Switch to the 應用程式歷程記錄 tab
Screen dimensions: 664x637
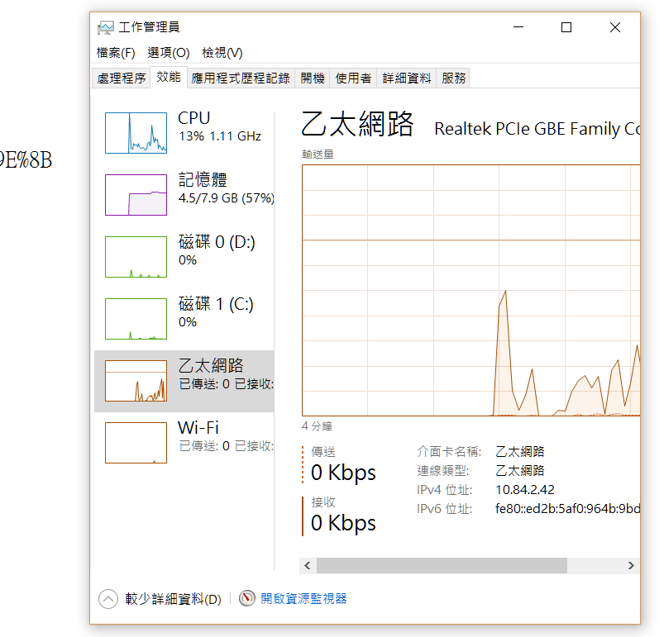coord(241,78)
